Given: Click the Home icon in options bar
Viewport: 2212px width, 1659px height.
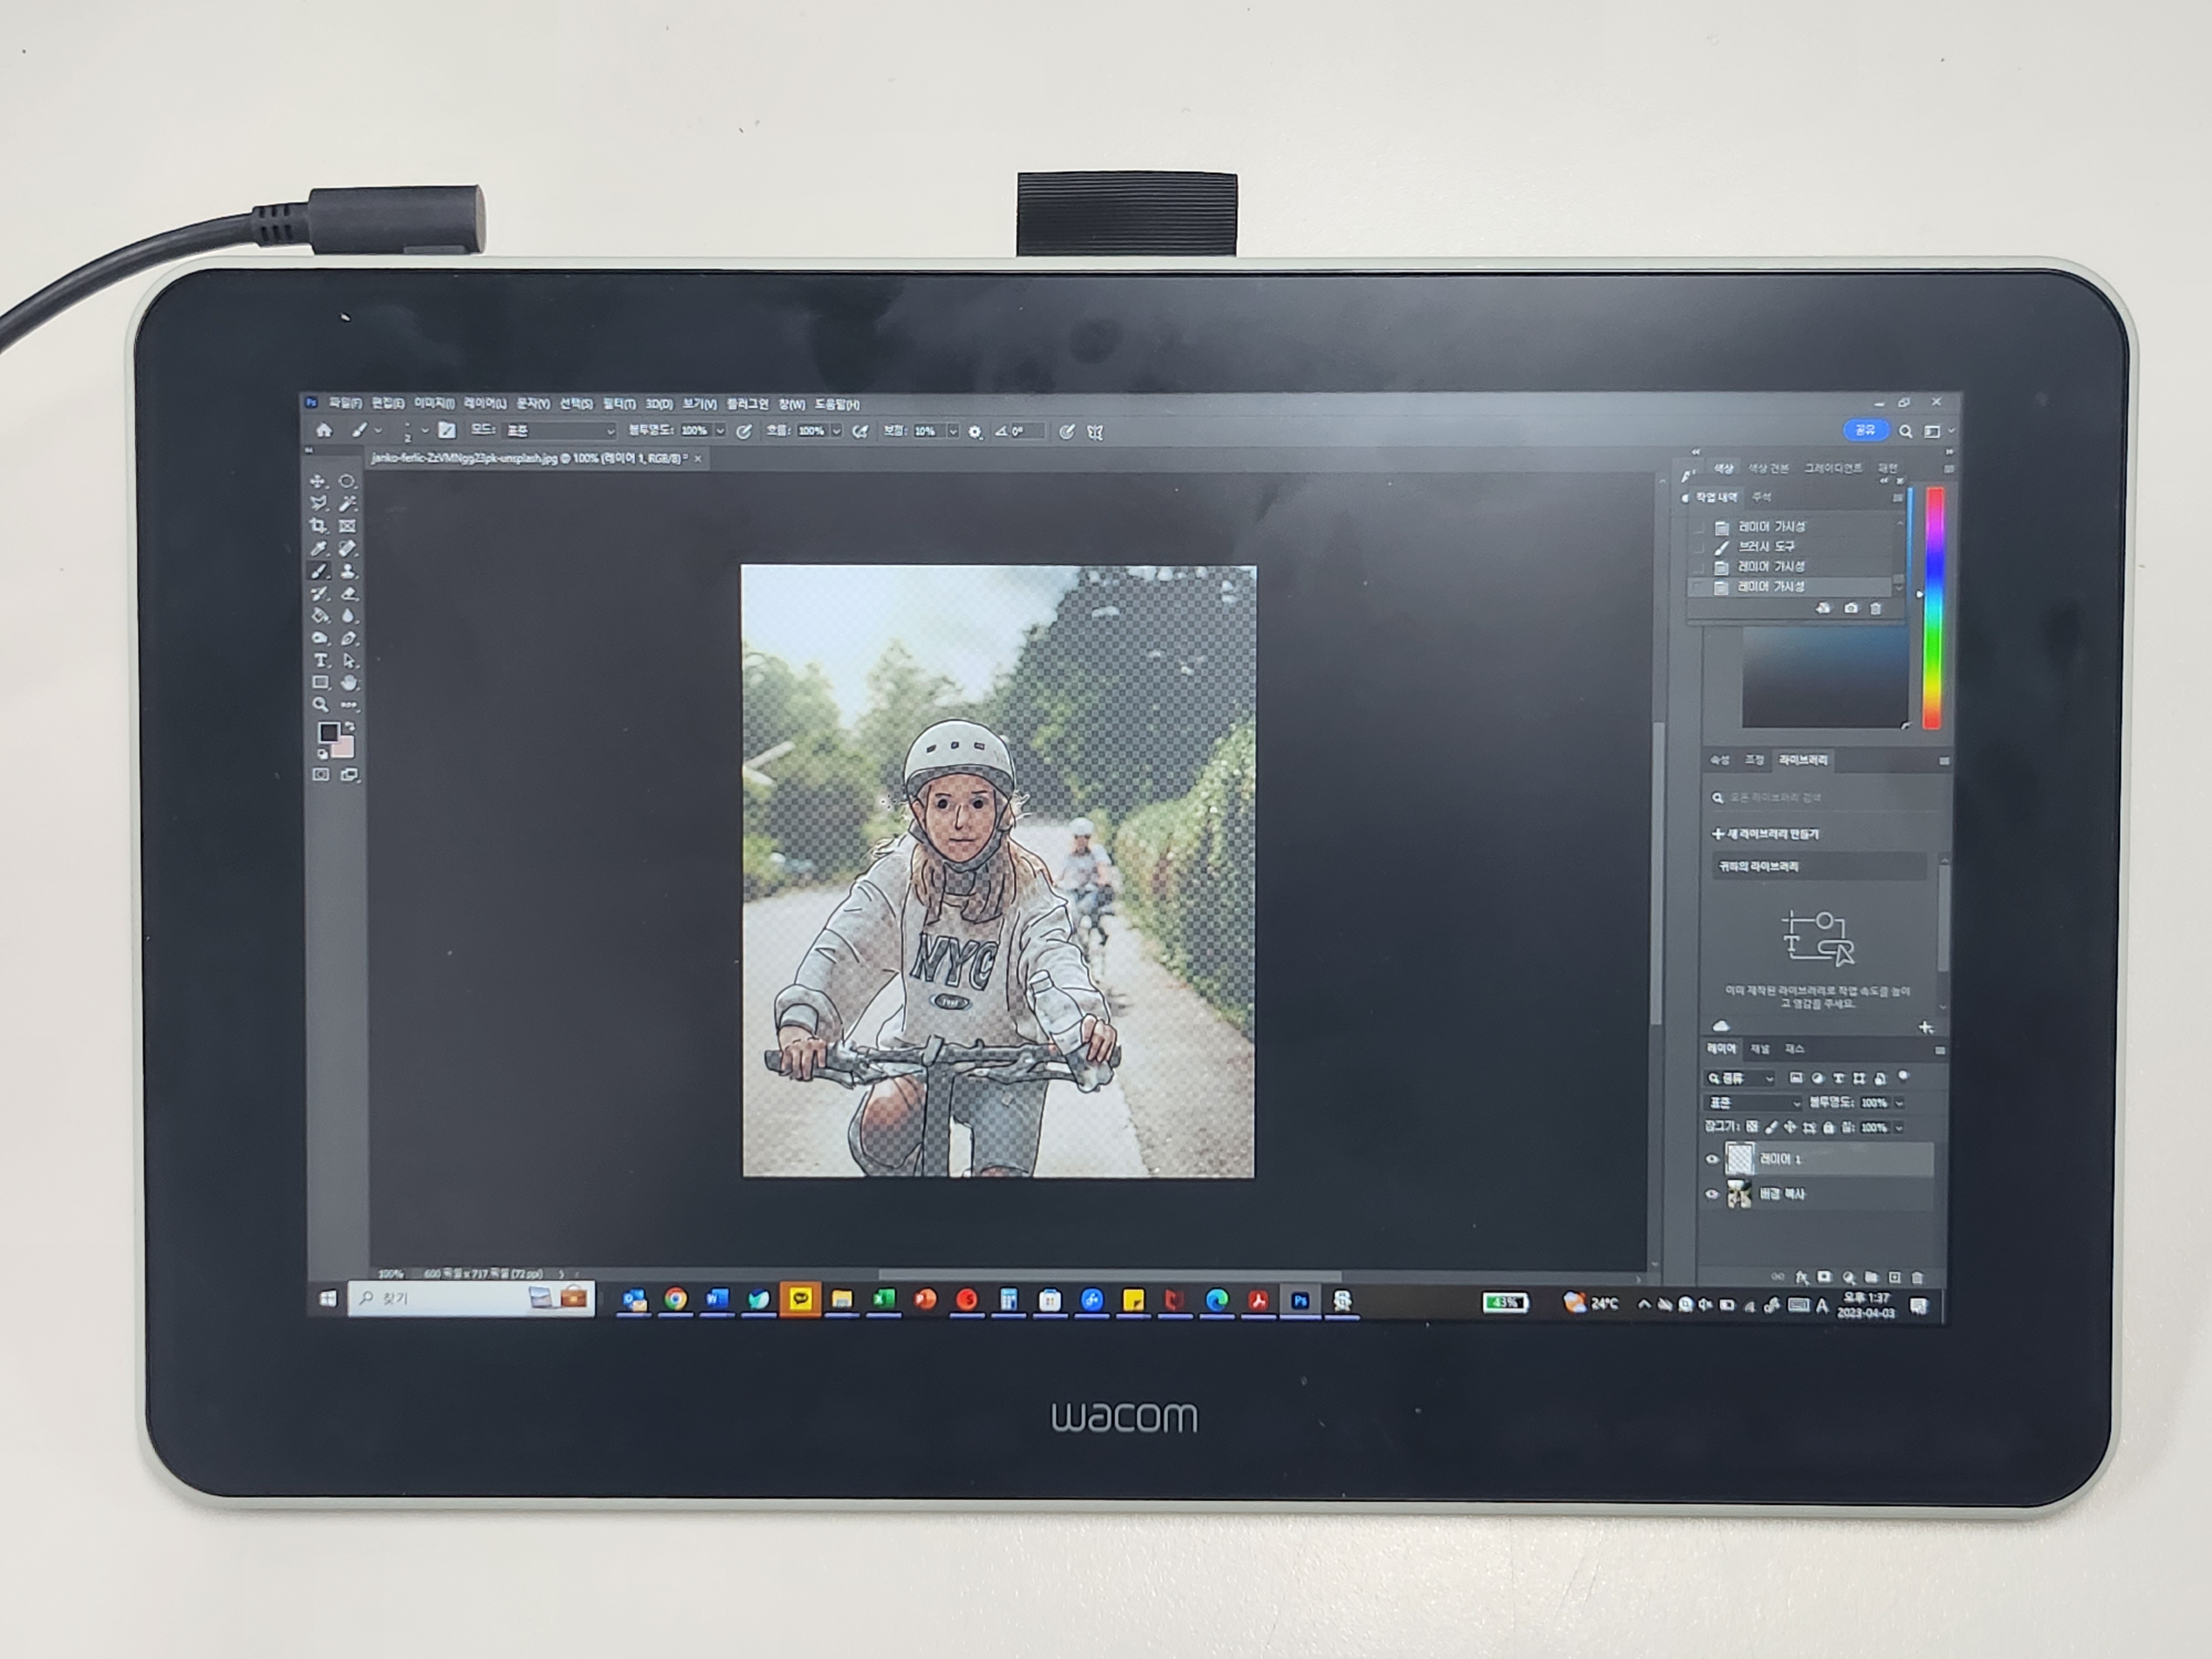Looking at the screenshot, I should (x=324, y=431).
